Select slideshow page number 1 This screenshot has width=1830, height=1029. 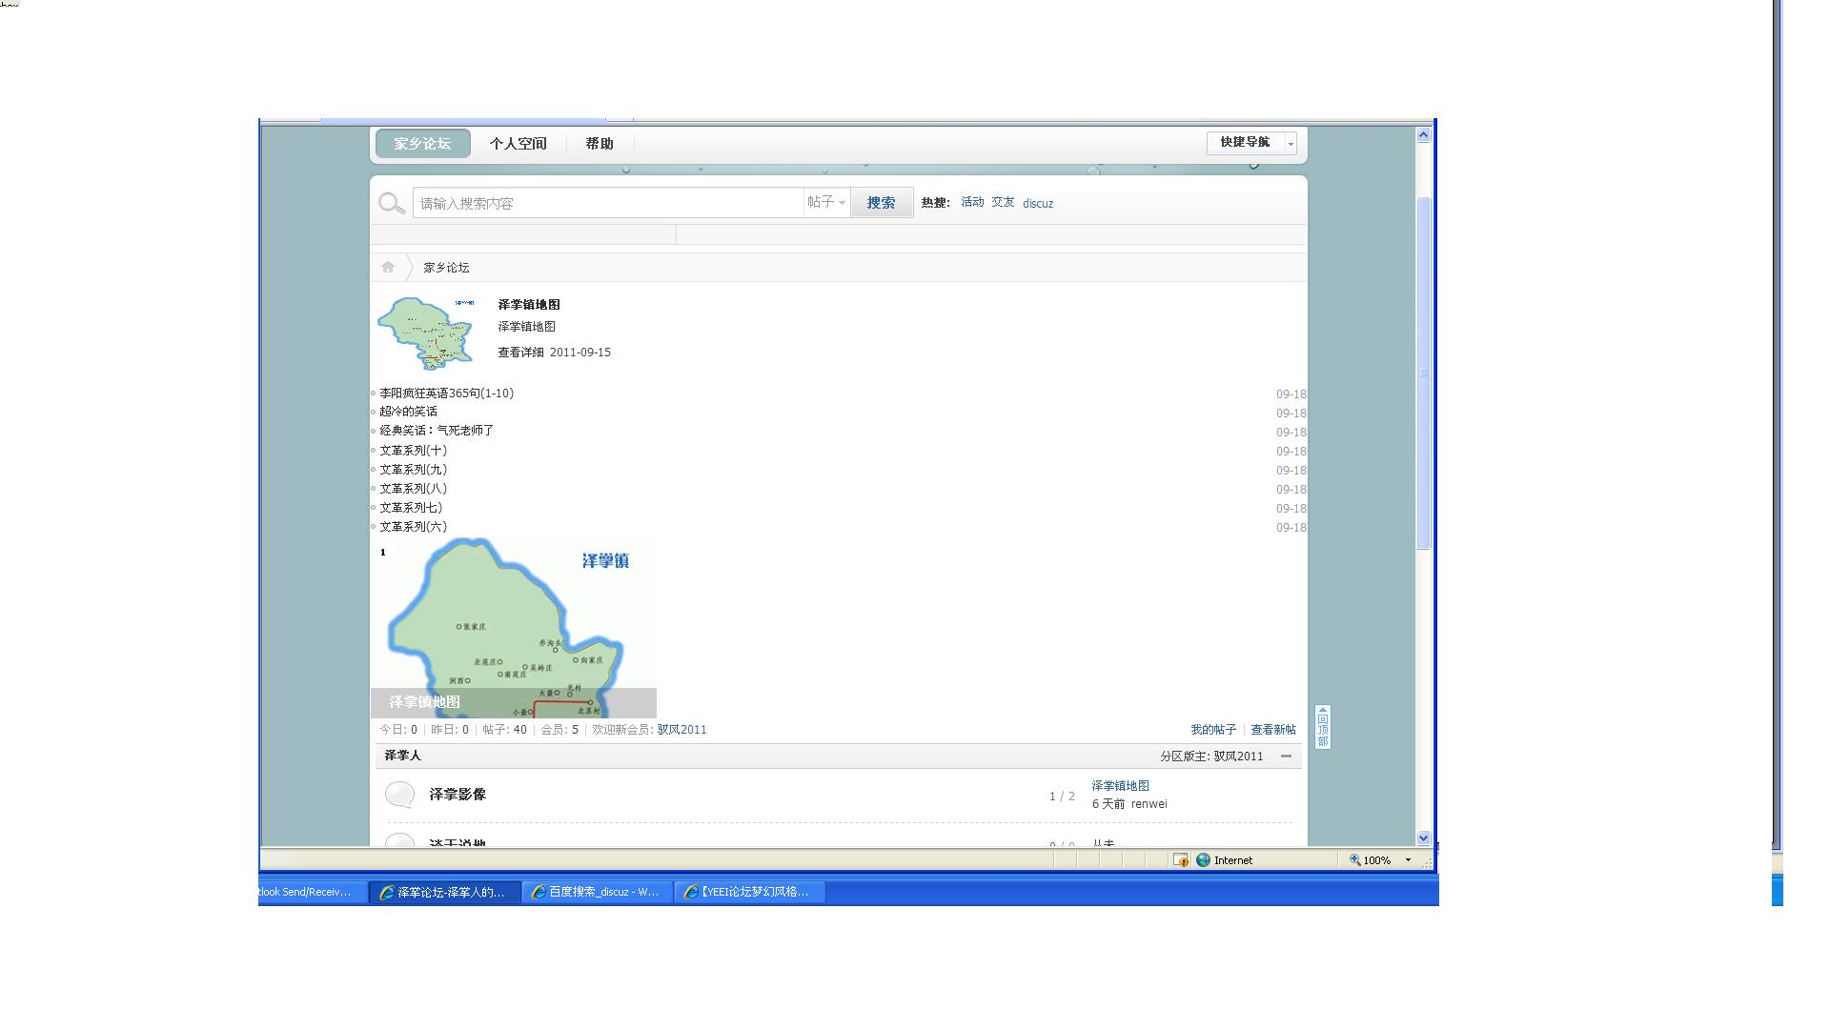click(x=383, y=553)
